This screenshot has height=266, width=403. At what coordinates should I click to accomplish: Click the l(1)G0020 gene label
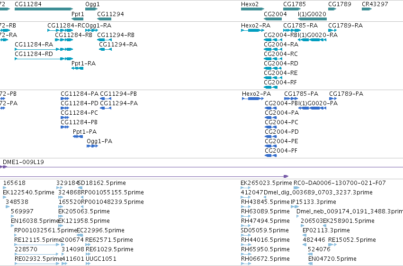coord(312,14)
